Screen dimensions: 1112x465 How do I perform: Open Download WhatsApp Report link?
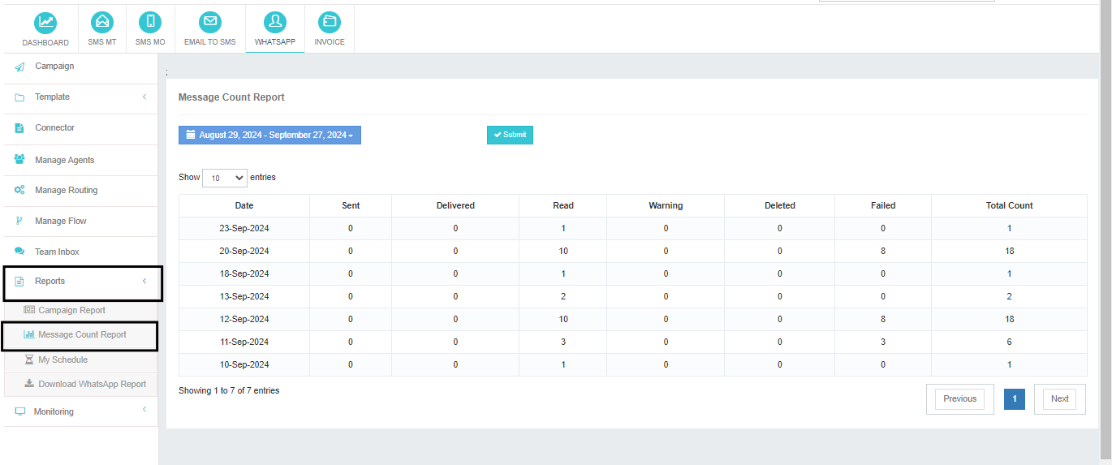92,384
